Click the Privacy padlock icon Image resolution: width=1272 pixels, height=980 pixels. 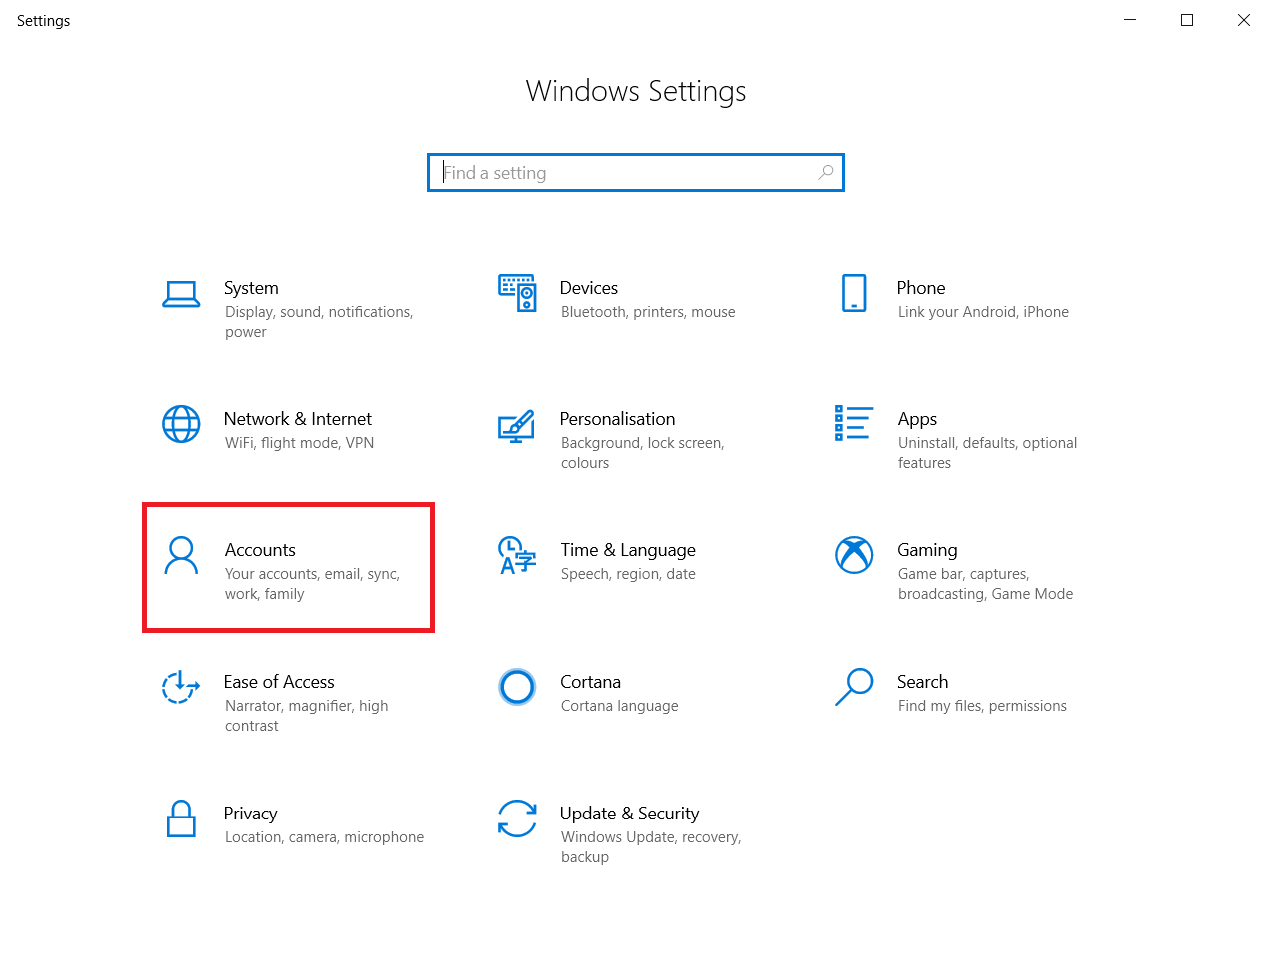point(181,818)
